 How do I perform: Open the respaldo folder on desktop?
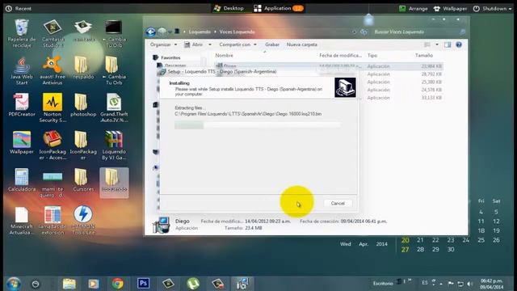pos(83,68)
